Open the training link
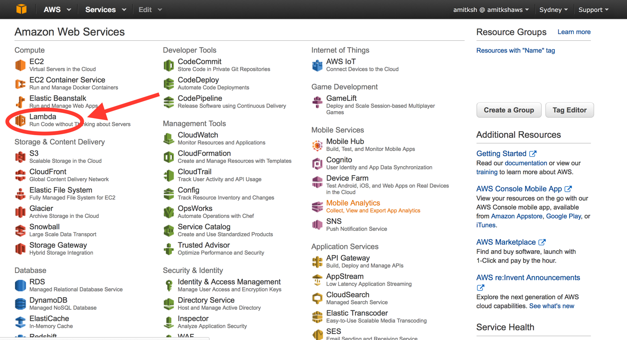Viewport: 627px width, 340px height. point(487,172)
